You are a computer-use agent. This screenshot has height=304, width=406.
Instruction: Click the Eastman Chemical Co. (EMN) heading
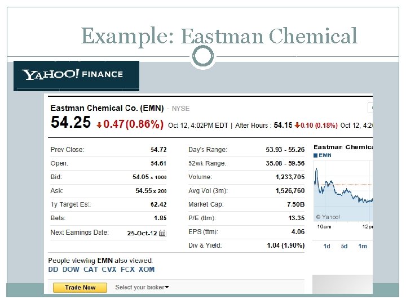[x=107, y=108]
